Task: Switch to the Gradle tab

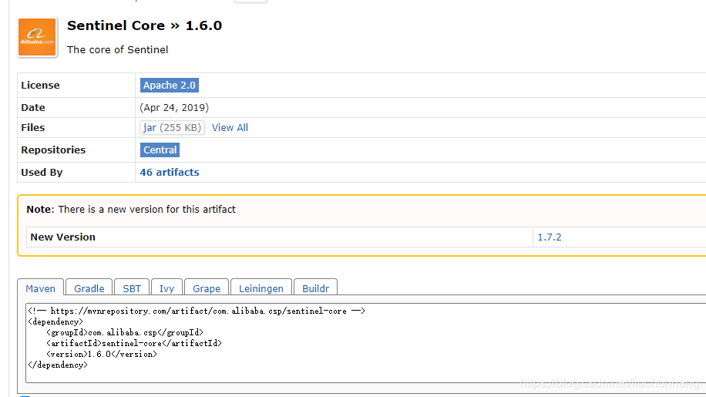Action: (x=89, y=288)
